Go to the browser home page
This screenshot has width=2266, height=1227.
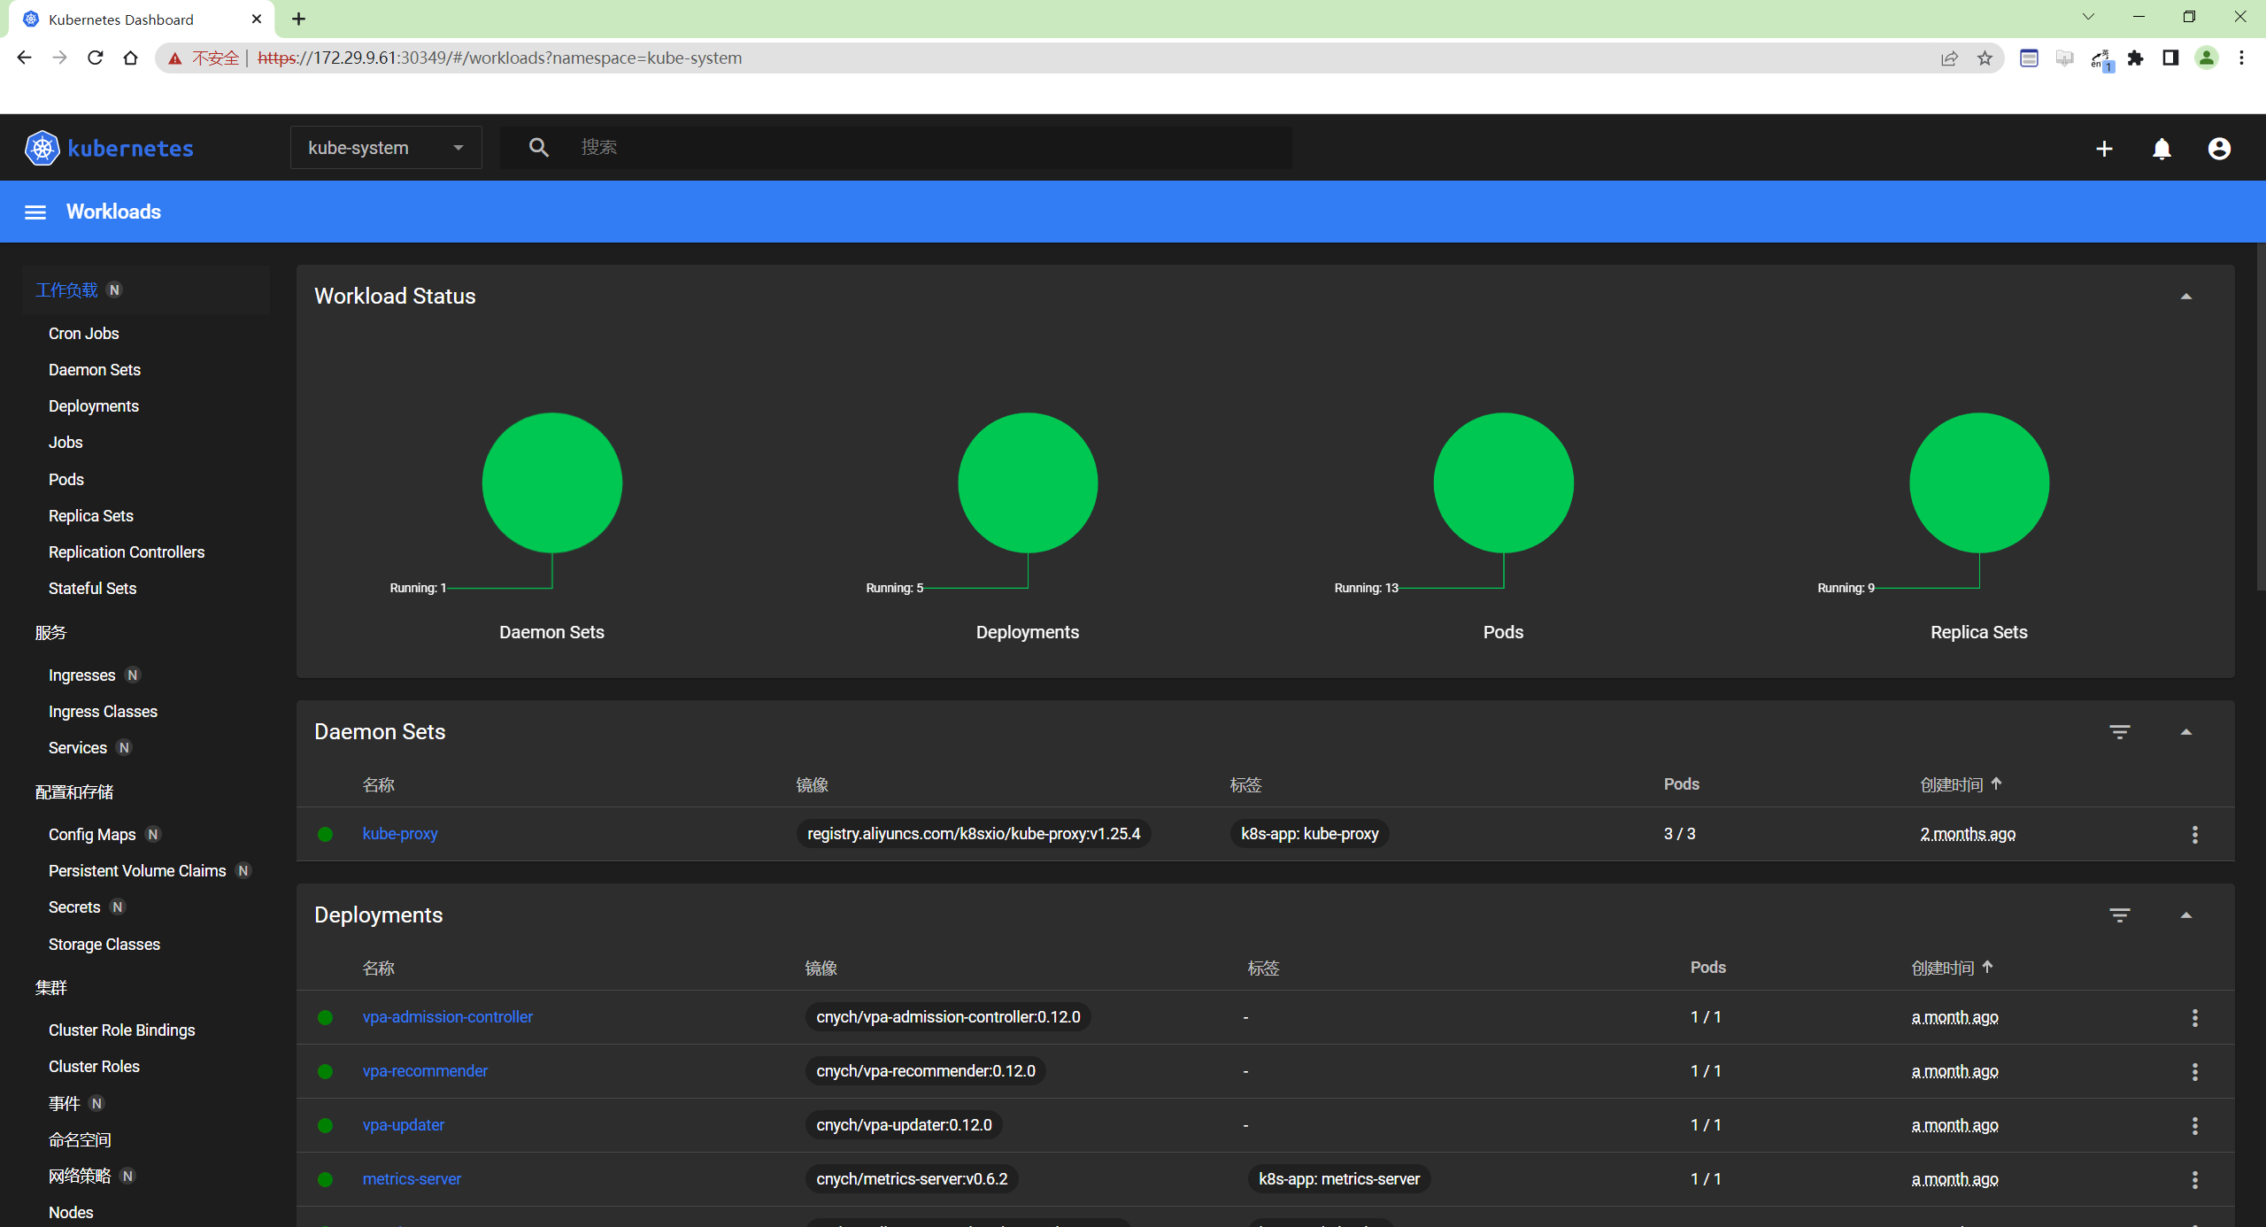[x=131, y=58]
